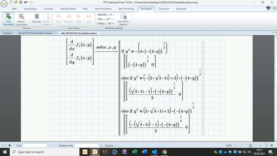Click the Open folder icon

pyautogui.click(x=16, y=2)
